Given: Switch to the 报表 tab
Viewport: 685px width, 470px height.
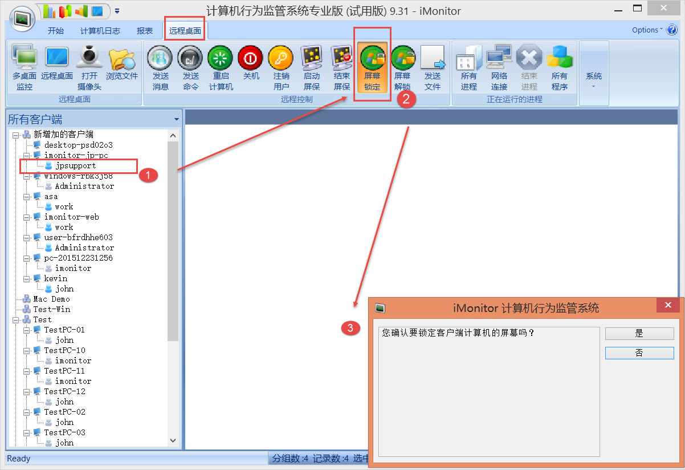Looking at the screenshot, I should [x=145, y=31].
